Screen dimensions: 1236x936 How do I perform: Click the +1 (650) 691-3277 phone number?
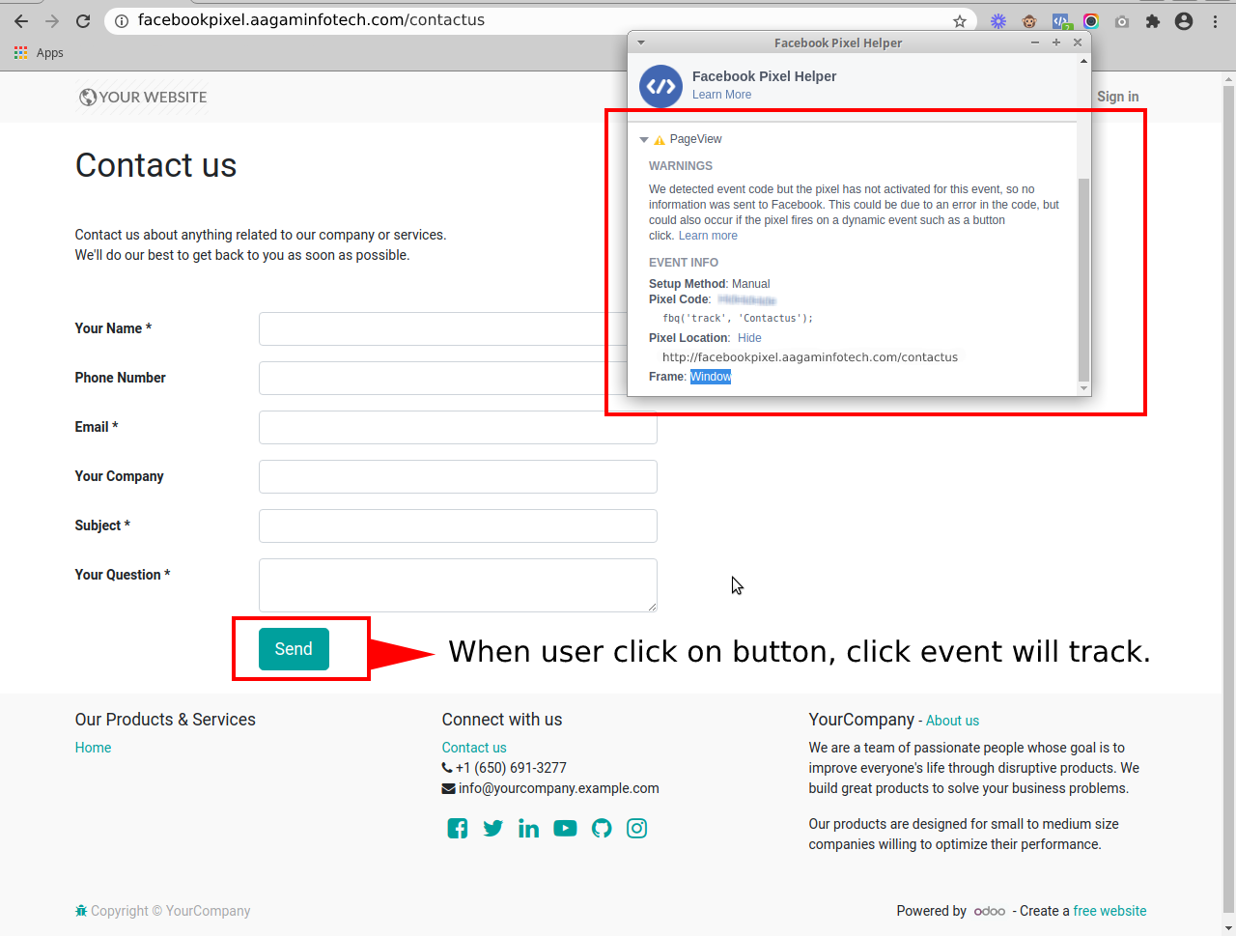click(x=511, y=768)
